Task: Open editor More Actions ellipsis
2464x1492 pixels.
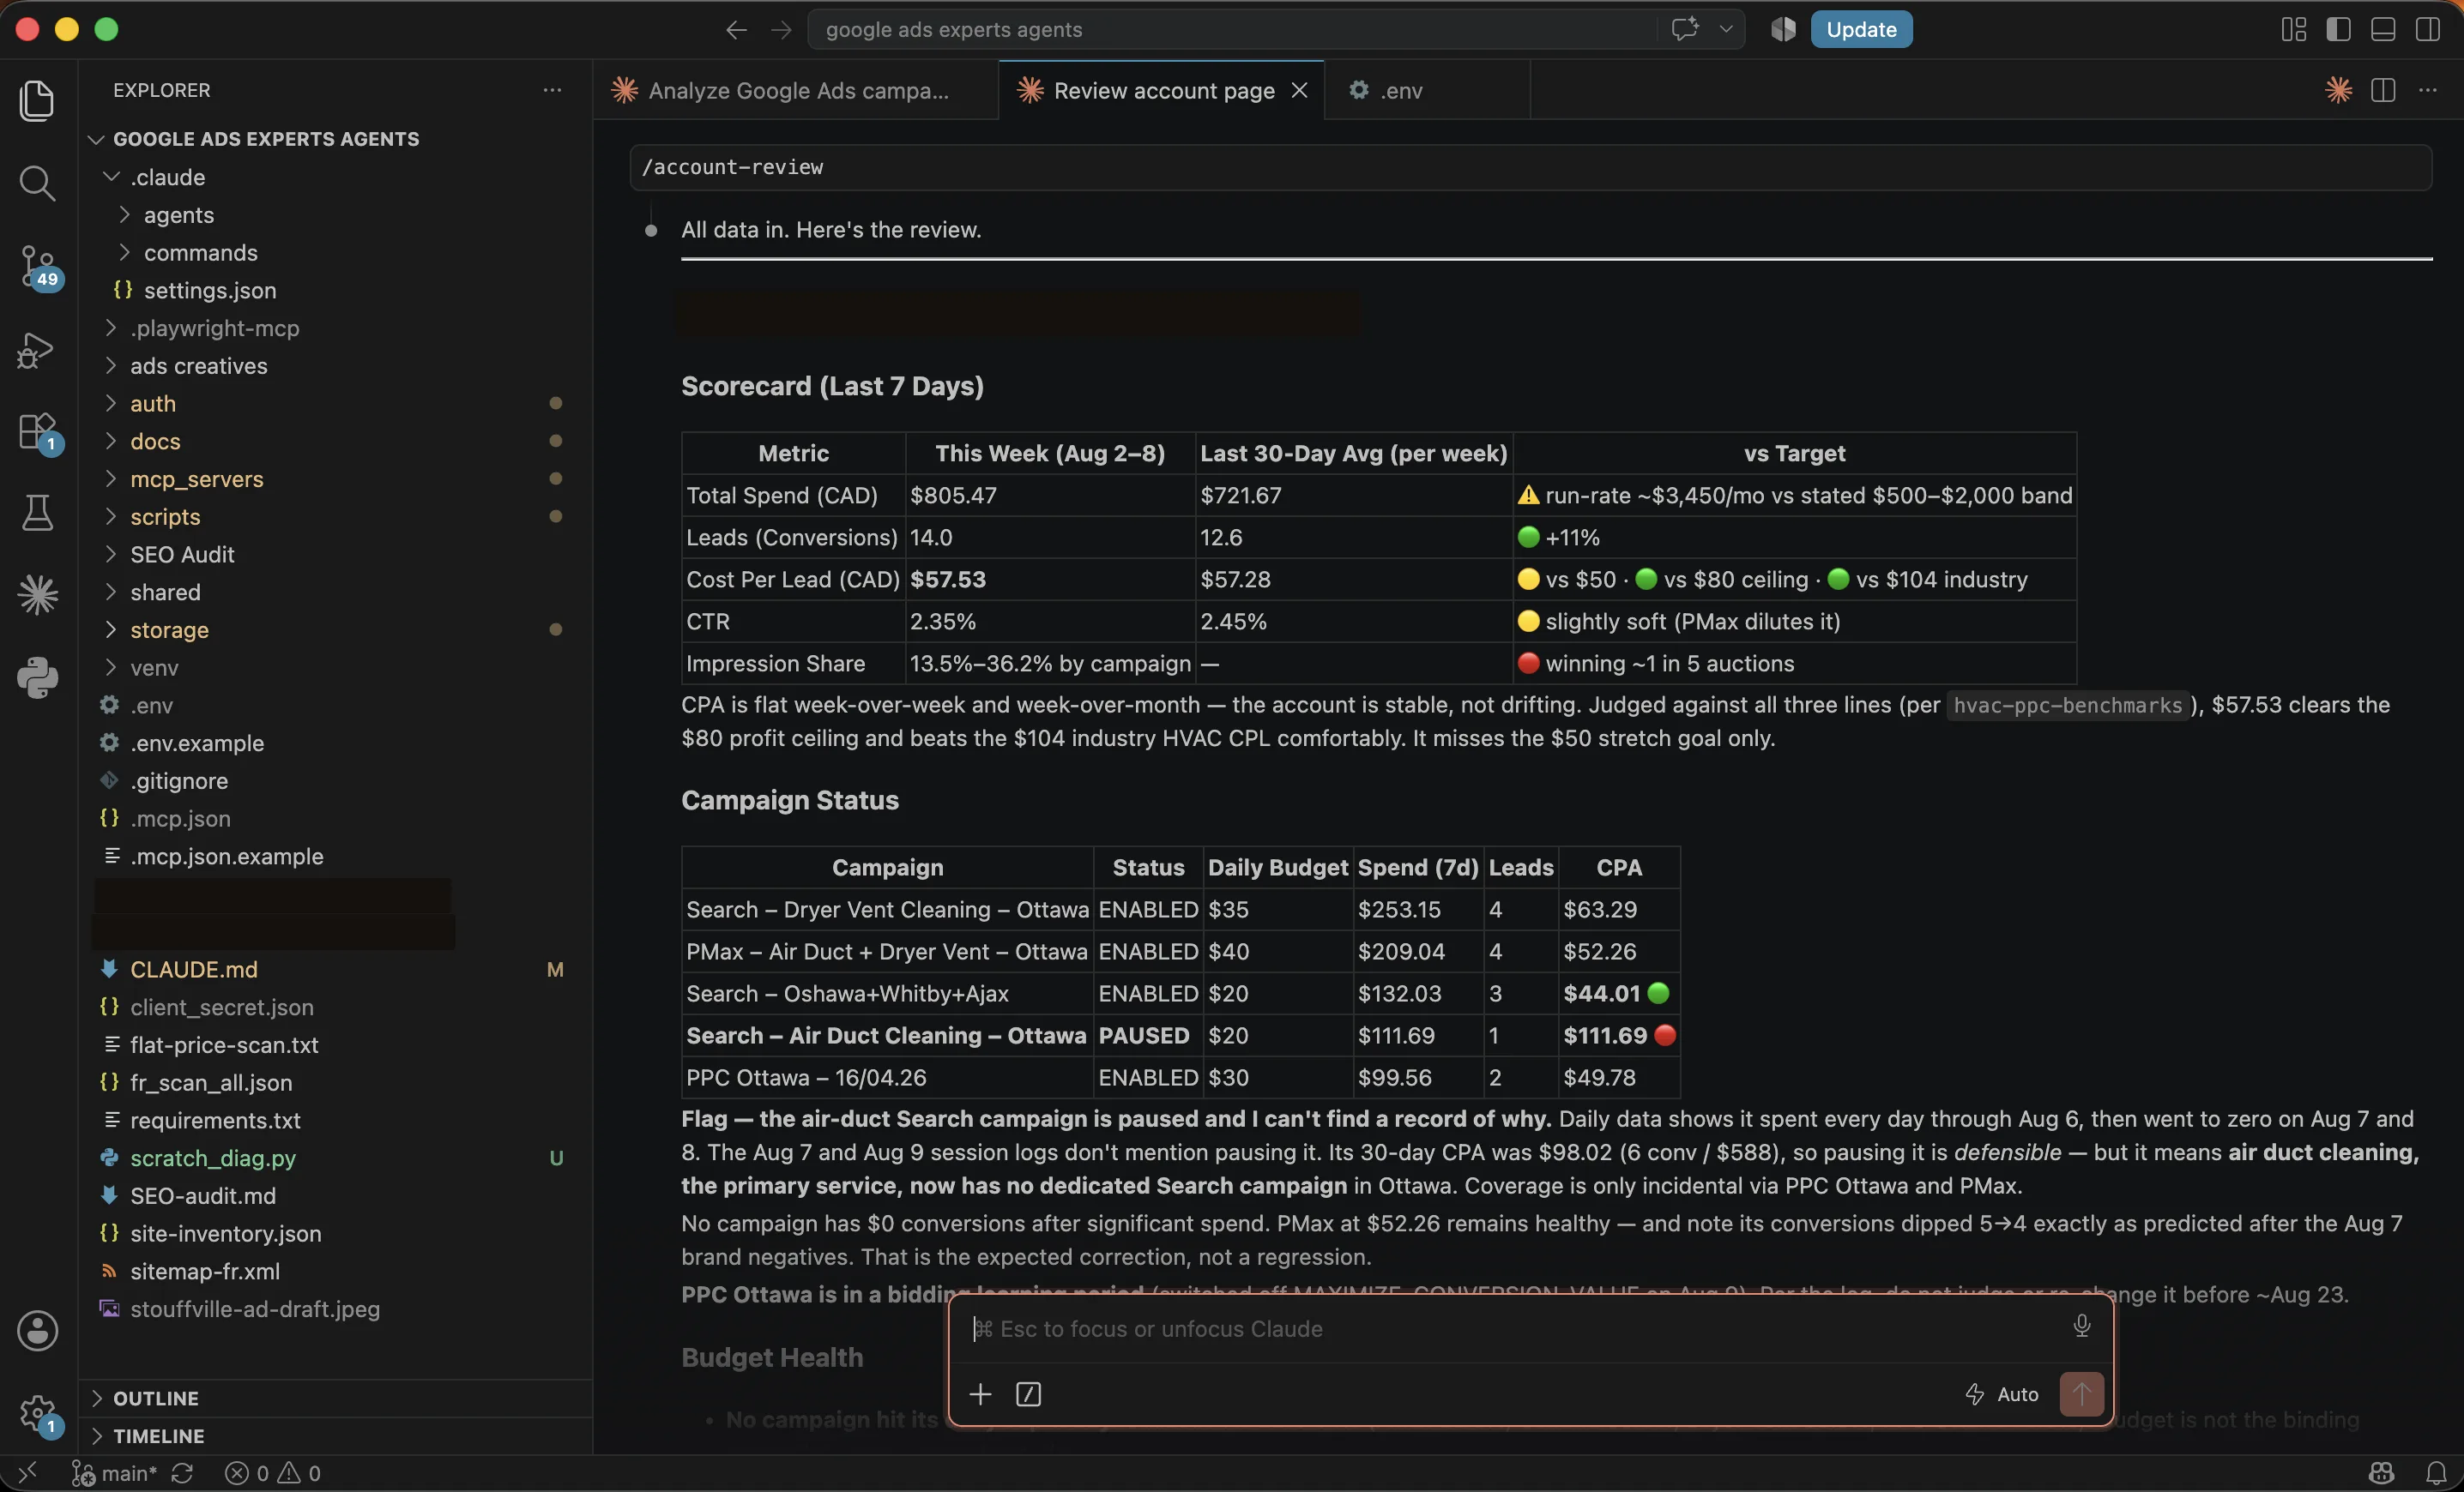Action: [x=2428, y=90]
